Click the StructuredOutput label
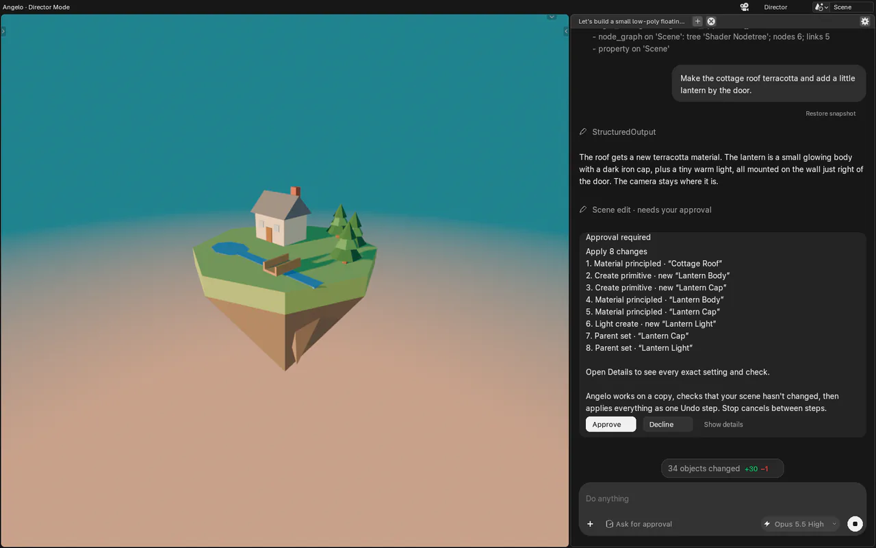The image size is (876, 548). tap(624, 132)
